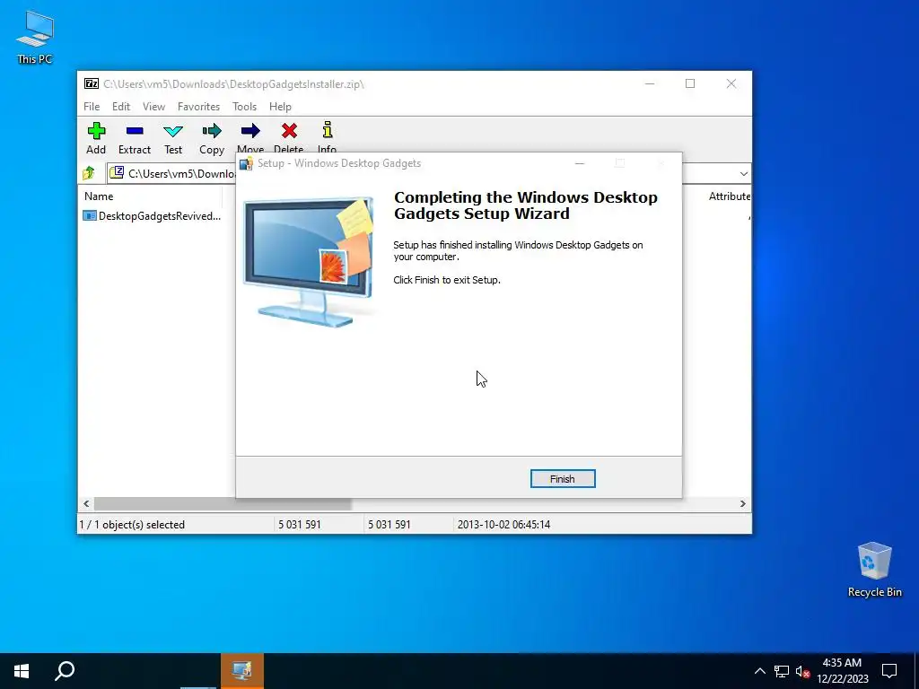This screenshot has width=919, height=689.
Task: Open the Tools menu
Action: [244, 107]
